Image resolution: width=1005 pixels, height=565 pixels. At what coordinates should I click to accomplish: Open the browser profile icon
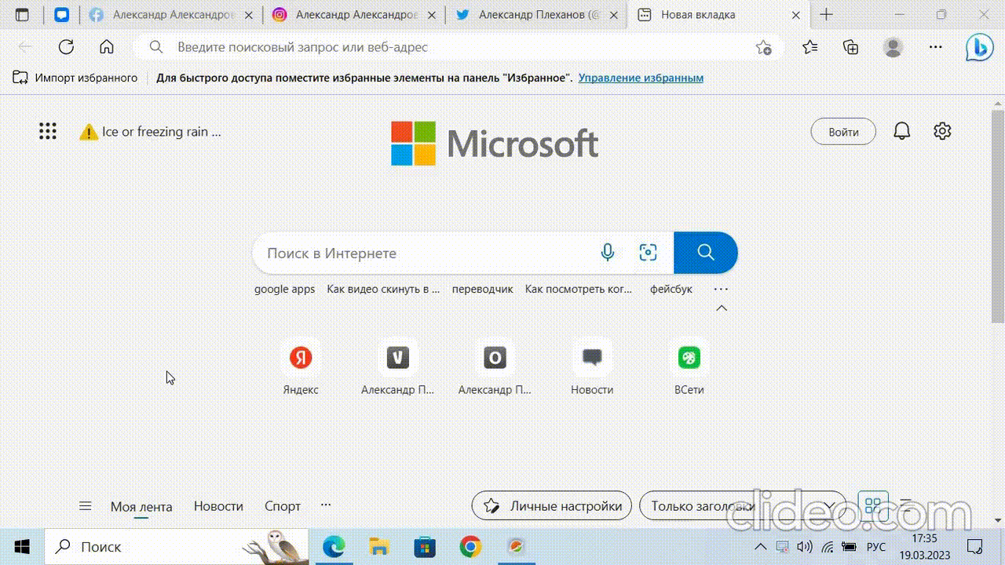pyautogui.click(x=893, y=47)
